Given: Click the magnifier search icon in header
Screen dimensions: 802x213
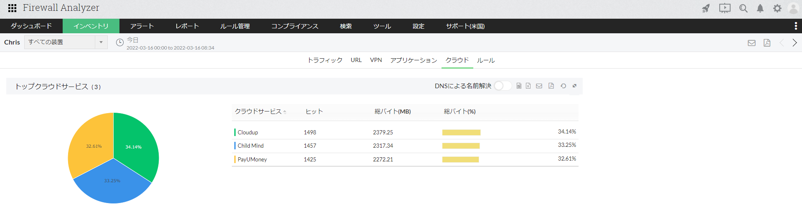Looking at the screenshot, I should click(x=743, y=8).
